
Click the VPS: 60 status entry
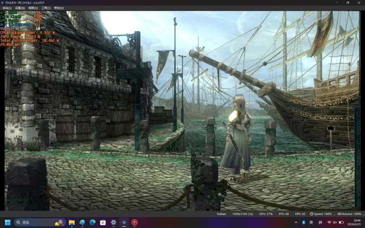click(x=300, y=214)
